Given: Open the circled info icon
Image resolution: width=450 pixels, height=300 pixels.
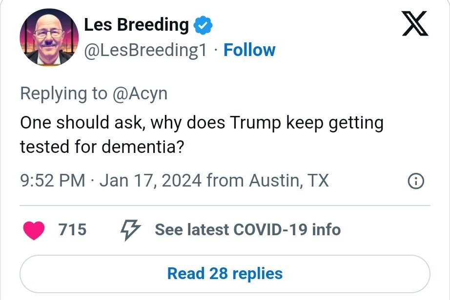Looking at the screenshot, I should tap(415, 182).
